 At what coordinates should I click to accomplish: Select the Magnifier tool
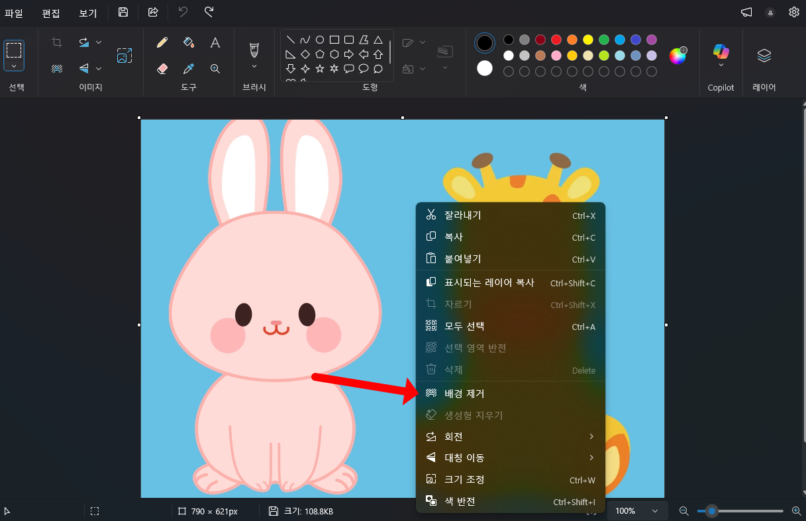[x=215, y=68]
